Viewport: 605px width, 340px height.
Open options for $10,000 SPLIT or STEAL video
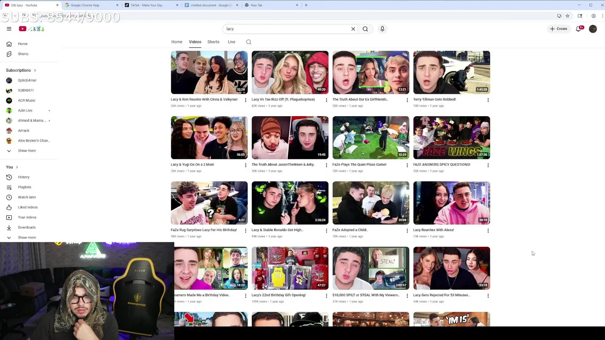tap(407, 296)
